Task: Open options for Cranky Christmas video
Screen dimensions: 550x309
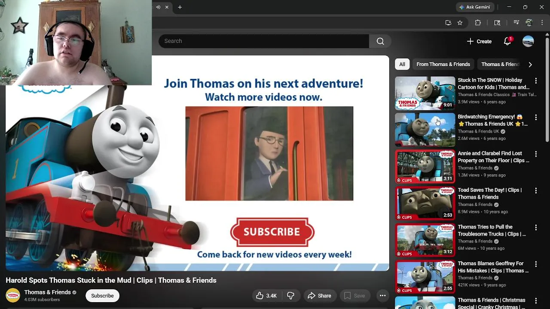Action: click(x=536, y=300)
